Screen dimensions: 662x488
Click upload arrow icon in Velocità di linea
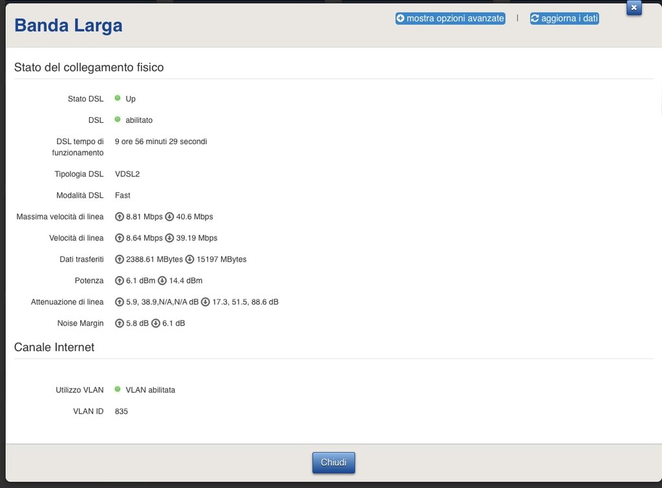pos(119,238)
